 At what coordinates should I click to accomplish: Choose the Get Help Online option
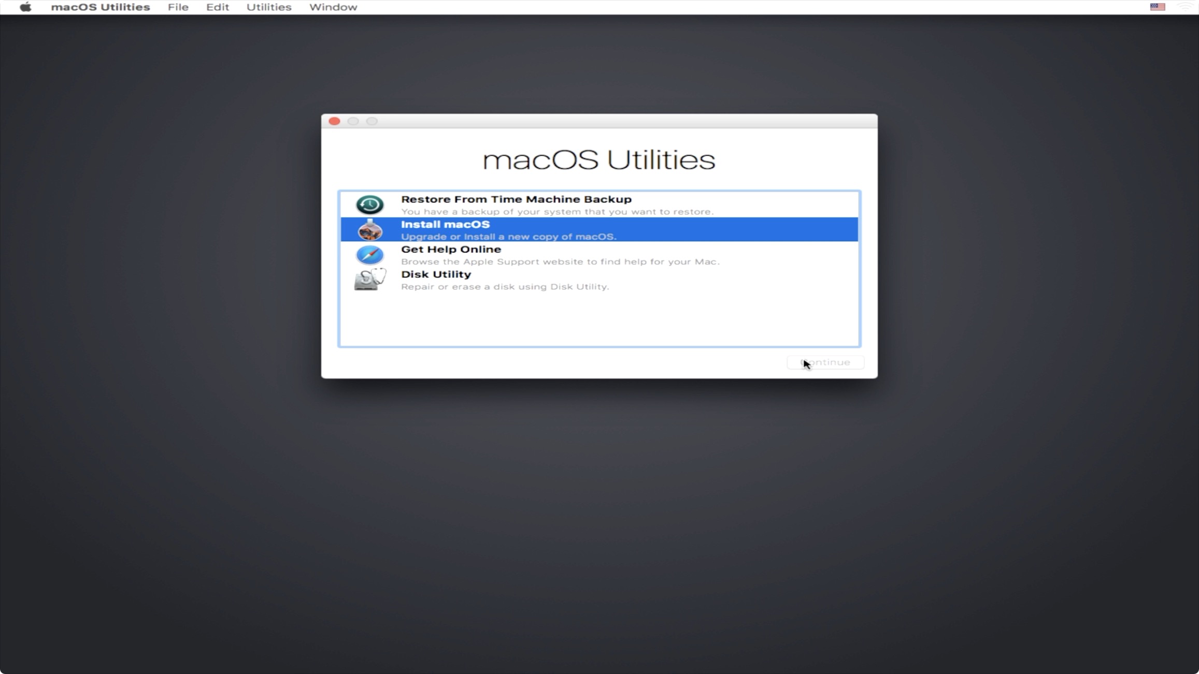tap(450, 250)
